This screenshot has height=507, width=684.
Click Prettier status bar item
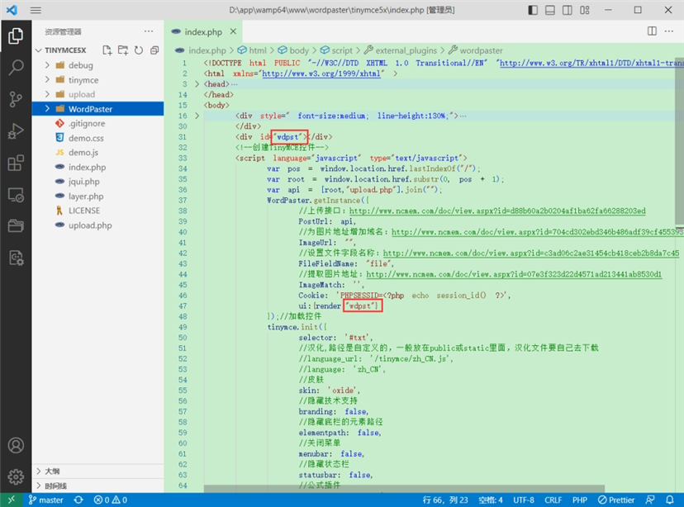pyautogui.click(x=616, y=500)
